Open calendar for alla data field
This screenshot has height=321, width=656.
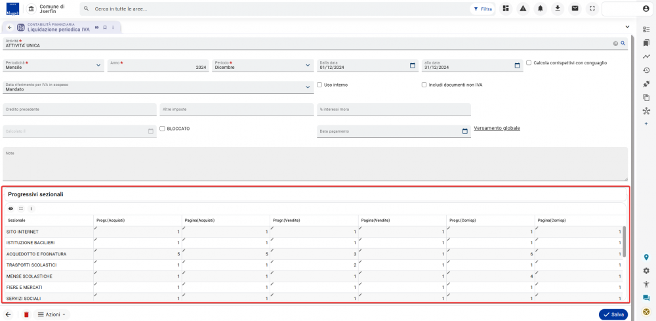click(x=517, y=65)
